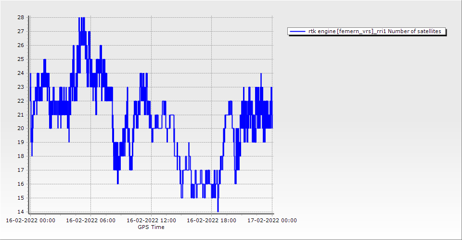Screen dimensions: 462x240
Task: Select the y-axis tick label 14
Action: (x=21, y=212)
